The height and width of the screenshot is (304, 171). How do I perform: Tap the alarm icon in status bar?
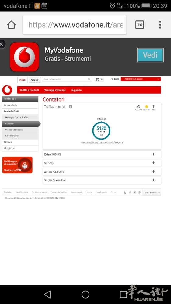point(113,5)
